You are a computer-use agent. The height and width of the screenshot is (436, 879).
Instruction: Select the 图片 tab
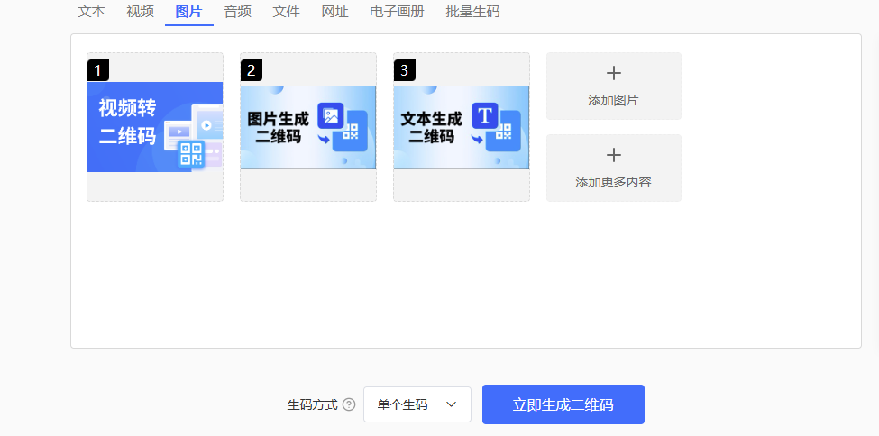point(188,12)
